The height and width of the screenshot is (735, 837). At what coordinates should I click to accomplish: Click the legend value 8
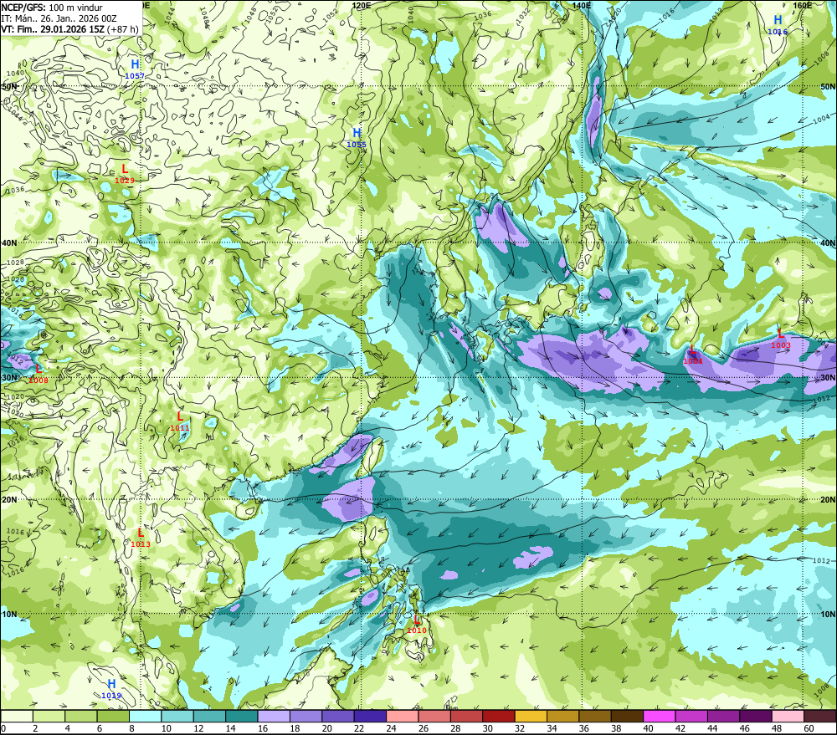point(131,728)
